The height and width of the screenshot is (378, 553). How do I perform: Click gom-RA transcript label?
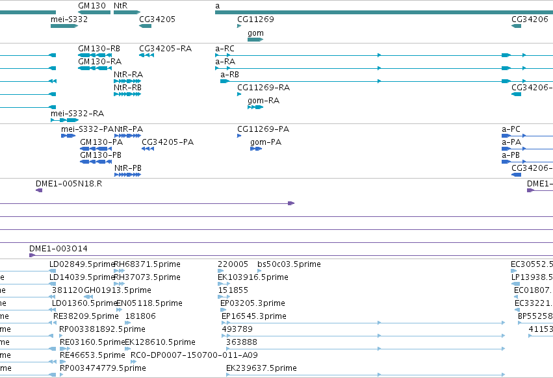point(263,101)
